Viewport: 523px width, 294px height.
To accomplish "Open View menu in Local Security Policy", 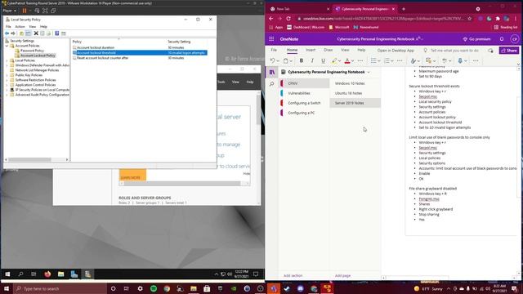I will pyautogui.click(x=33, y=27).
